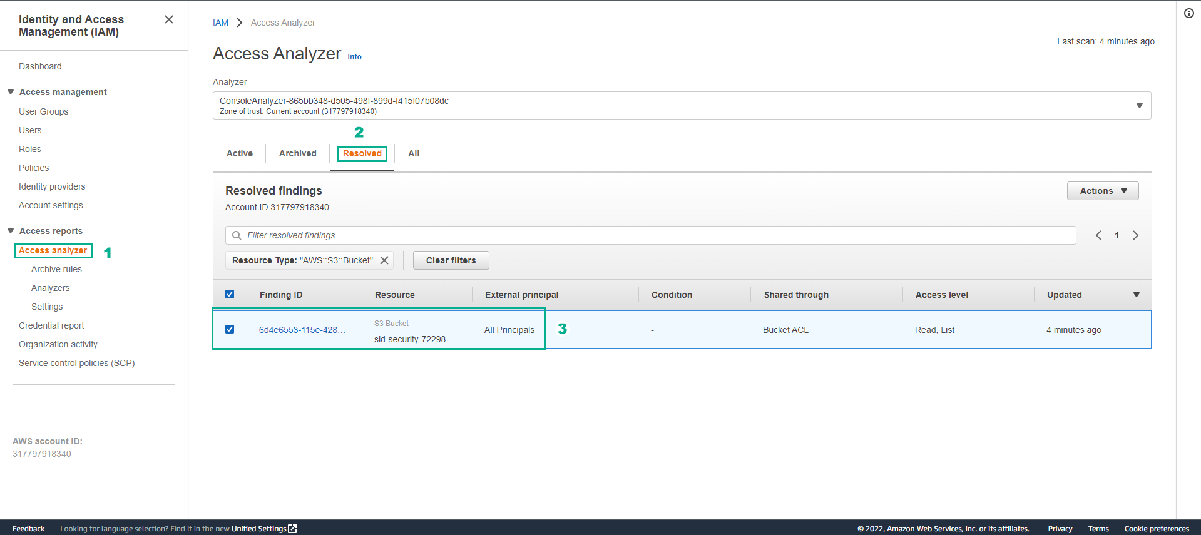Image resolution: width=1201 pixels, height=535 pixels.
Task: Open Credential report in the sidebar
Action: coord(51,325)
